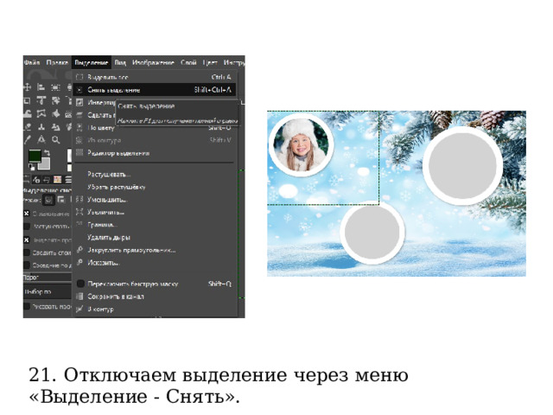Open the Undo History tab icon
The width and height of the screenshot is (553, 415).
point(46,180)
